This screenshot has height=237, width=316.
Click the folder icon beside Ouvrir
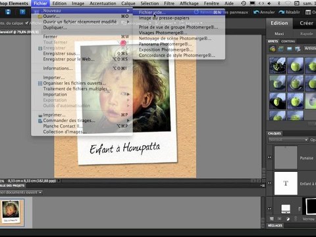(x=40, y=16)
